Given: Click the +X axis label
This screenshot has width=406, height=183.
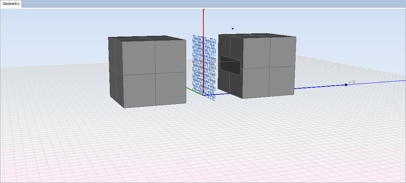Looking at the screenshot, I should pos(352,82).
